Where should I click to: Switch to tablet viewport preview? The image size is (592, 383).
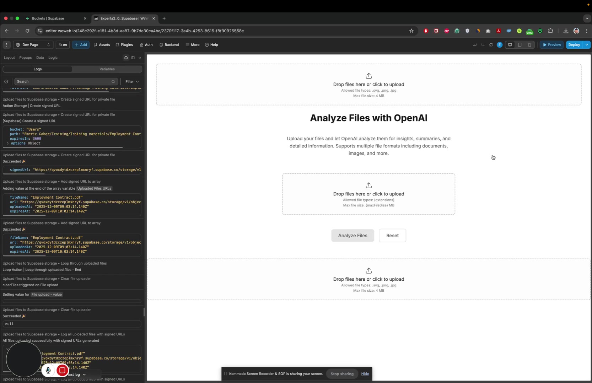coord(520,45)
